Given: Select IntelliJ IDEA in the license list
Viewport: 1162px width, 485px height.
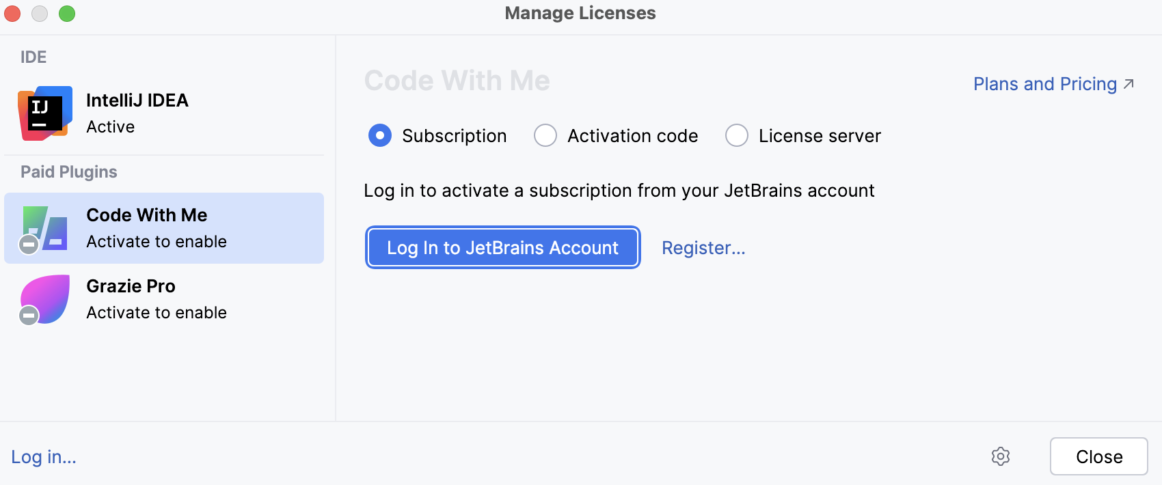Looking at the screenshot, I should click(x=164, y=113).
